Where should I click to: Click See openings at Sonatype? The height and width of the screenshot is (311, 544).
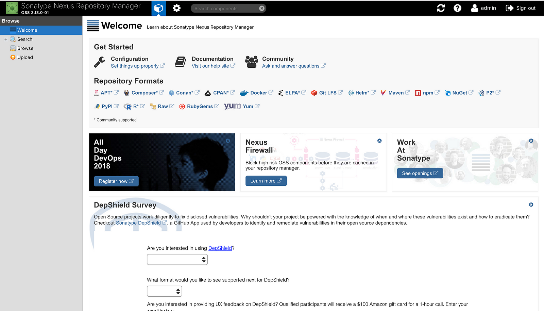click(420, 173)
